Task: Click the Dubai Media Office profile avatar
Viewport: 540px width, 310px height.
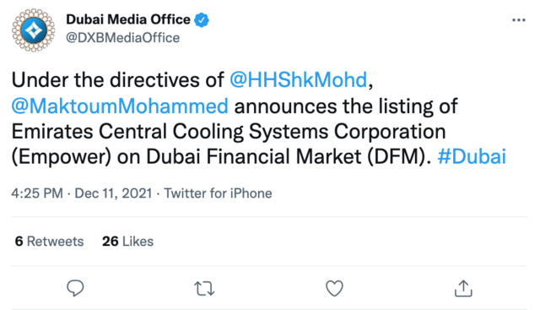Action: click(x=34, y=30)
